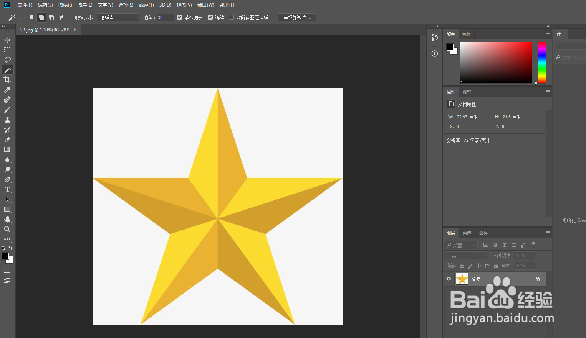Select the Dodge tool
Image resolution: width=586 pixels, height=338 pixels.
pos(7,169)
